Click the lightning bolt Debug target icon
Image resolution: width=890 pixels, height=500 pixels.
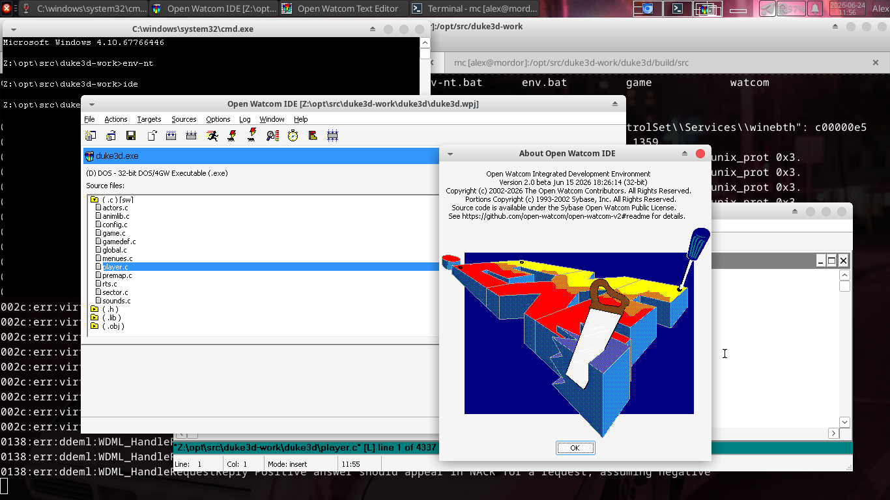click(x=232, y=135)
